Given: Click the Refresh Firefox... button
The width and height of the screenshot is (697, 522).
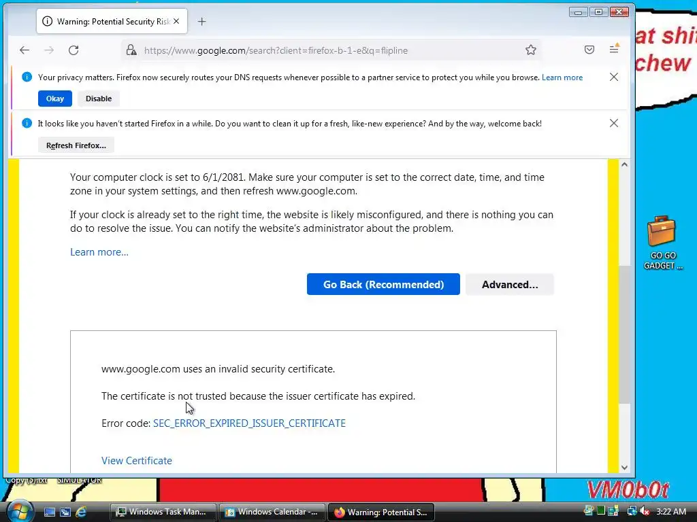Looking at the screenshot, I should tap(76, 145).
